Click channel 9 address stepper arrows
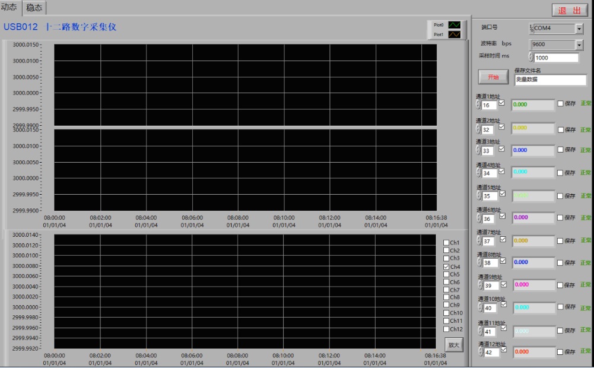 (480, 285)
